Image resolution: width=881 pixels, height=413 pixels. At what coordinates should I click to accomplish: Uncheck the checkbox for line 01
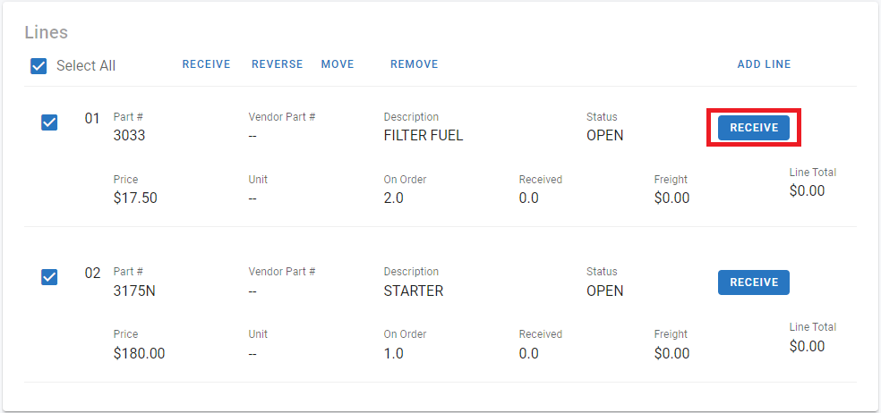tap(50, 122)
